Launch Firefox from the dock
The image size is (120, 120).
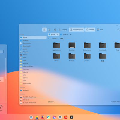click(x=43, y=117)
